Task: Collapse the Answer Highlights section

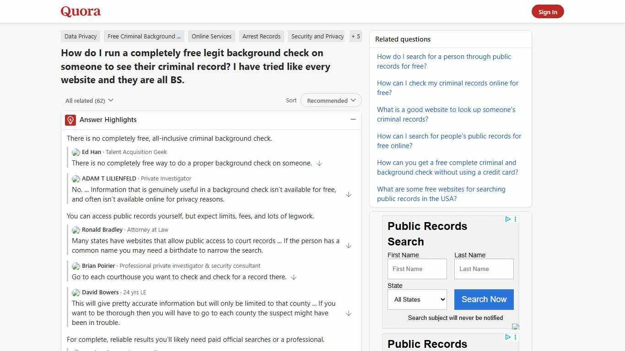Action: tap(353, 119)
